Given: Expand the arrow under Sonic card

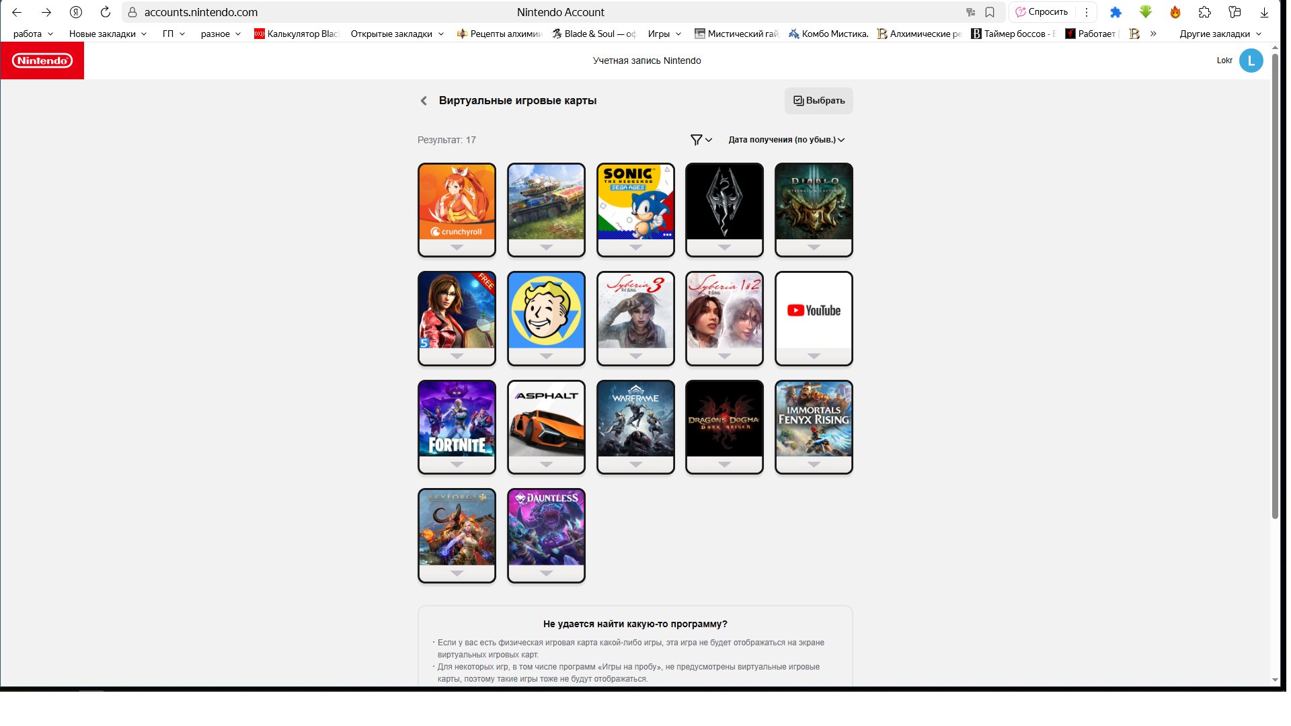Looking at the screenshot, I should click(635, 247).
